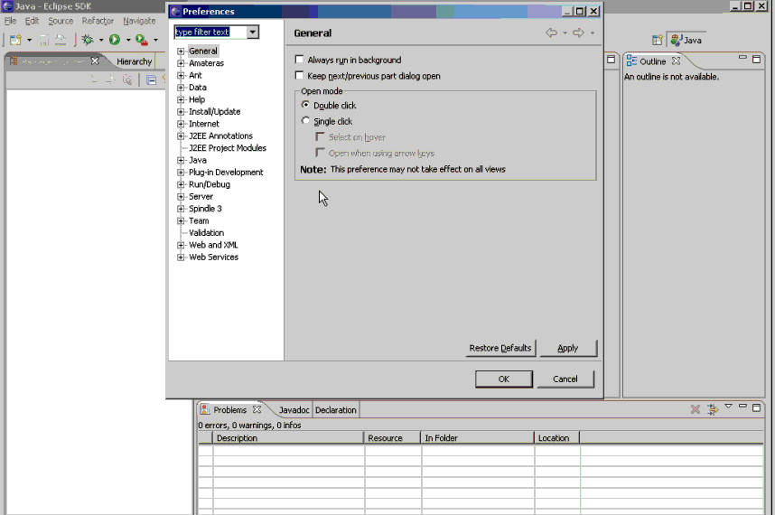Open the Navigate menu
Screen dimensions: 775x515
pos(139,21)
